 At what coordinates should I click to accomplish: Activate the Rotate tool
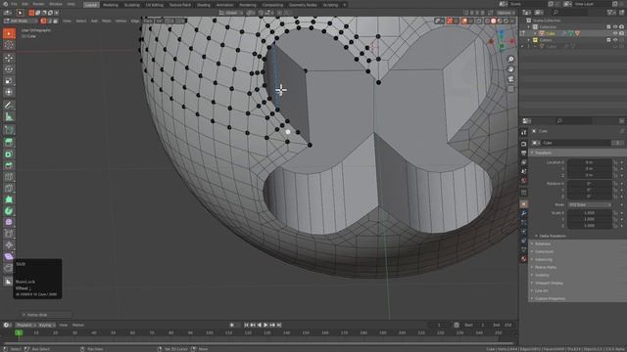pos(9,69)
